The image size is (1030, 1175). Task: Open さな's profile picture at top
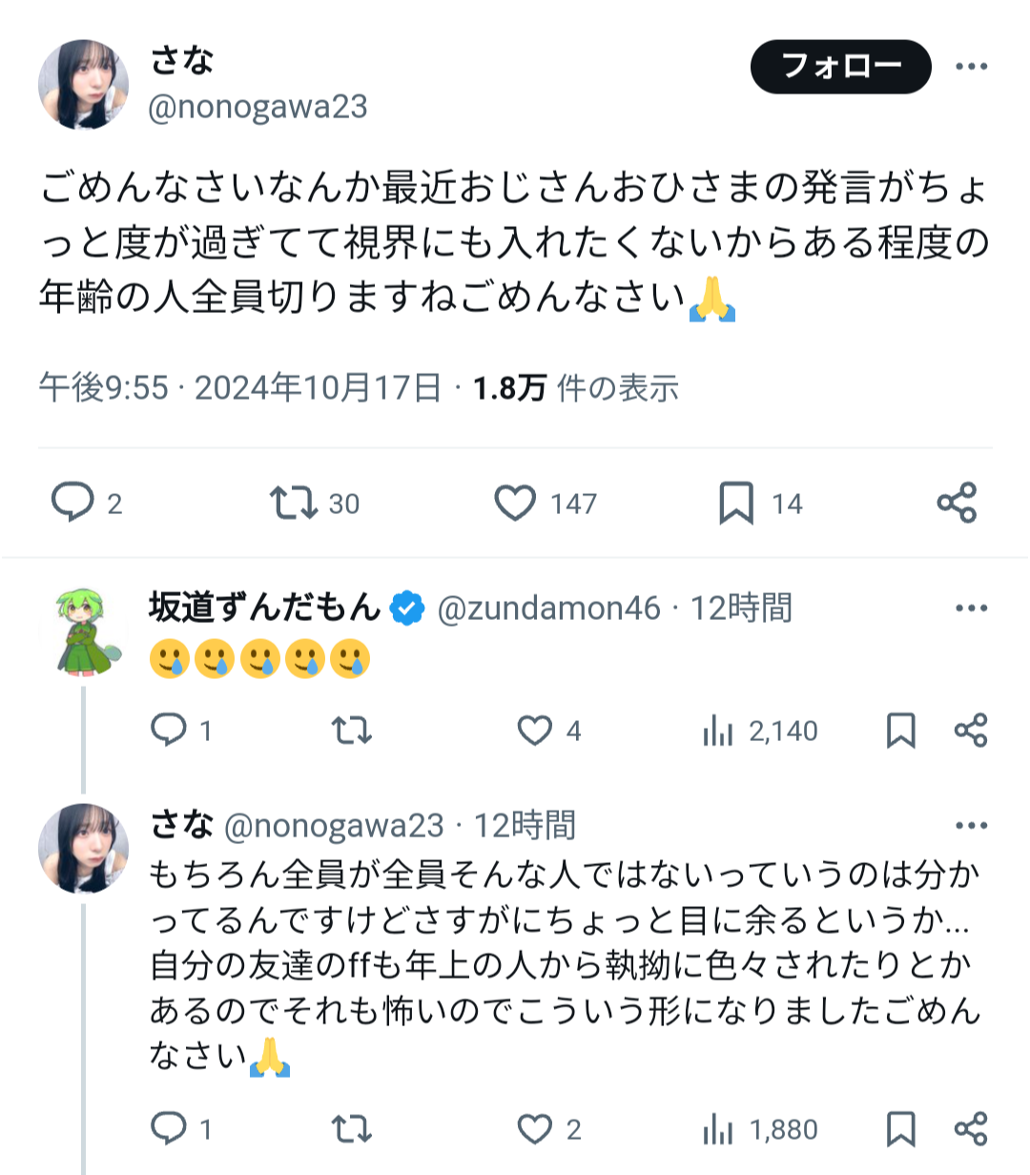[84, 85]
